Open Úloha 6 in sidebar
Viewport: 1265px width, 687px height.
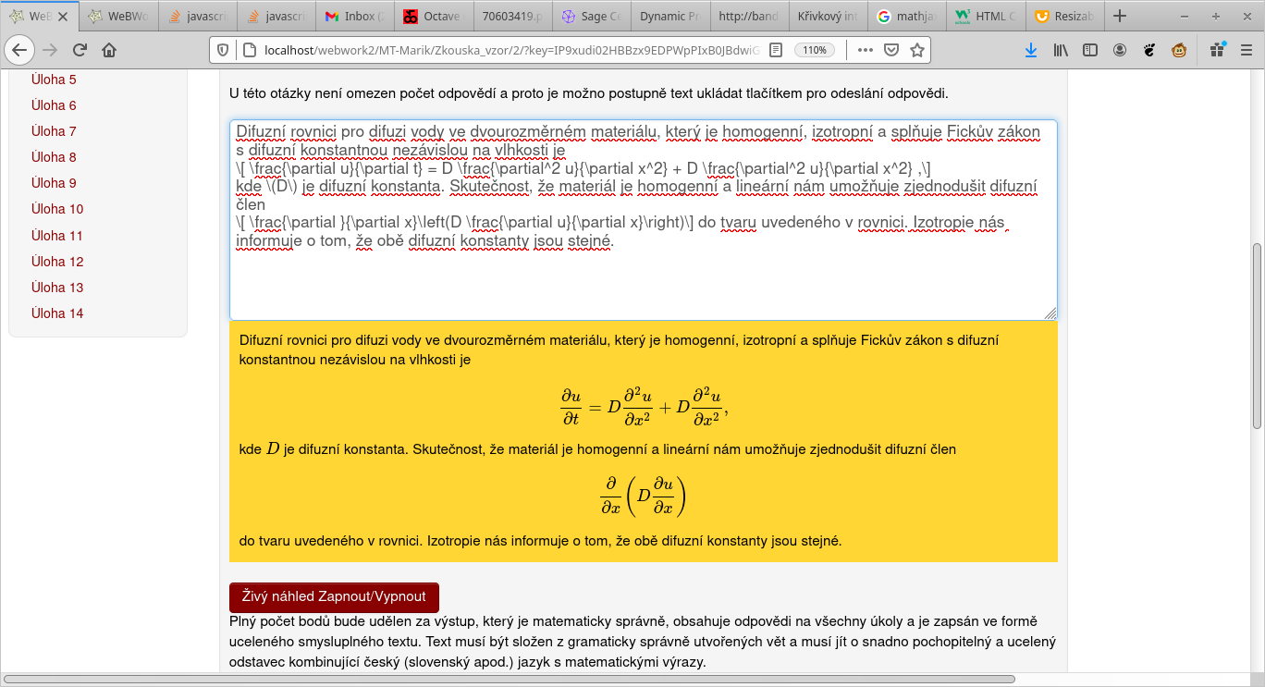[54, 105]
